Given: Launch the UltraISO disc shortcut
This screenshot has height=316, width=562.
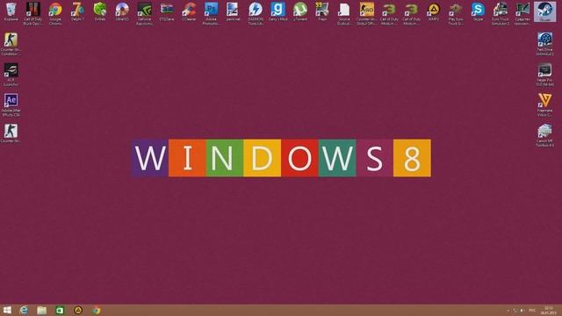Looking at the screenshot, I should click(x=122, y=11).
